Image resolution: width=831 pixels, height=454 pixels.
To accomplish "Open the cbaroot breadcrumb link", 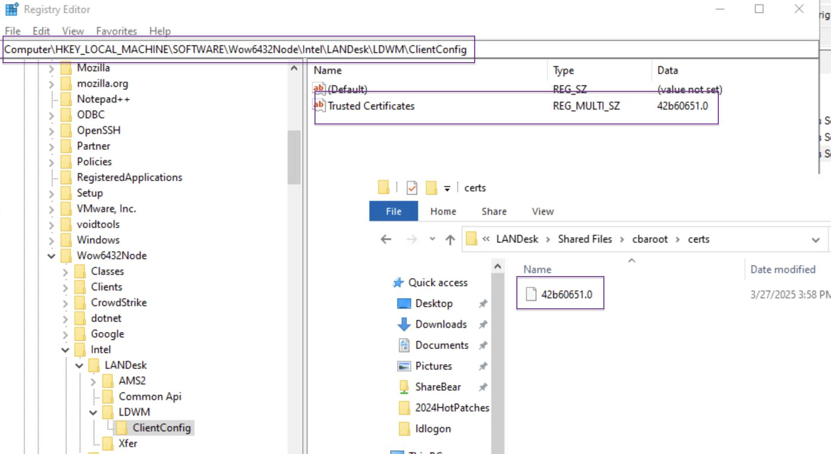I will [x=650, y=239].
